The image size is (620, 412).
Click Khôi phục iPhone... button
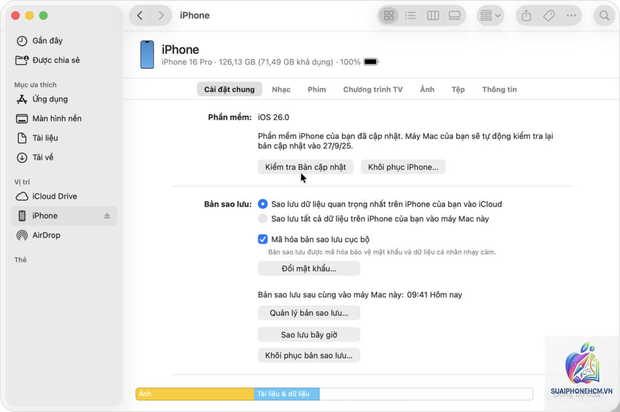coord(403,167)
